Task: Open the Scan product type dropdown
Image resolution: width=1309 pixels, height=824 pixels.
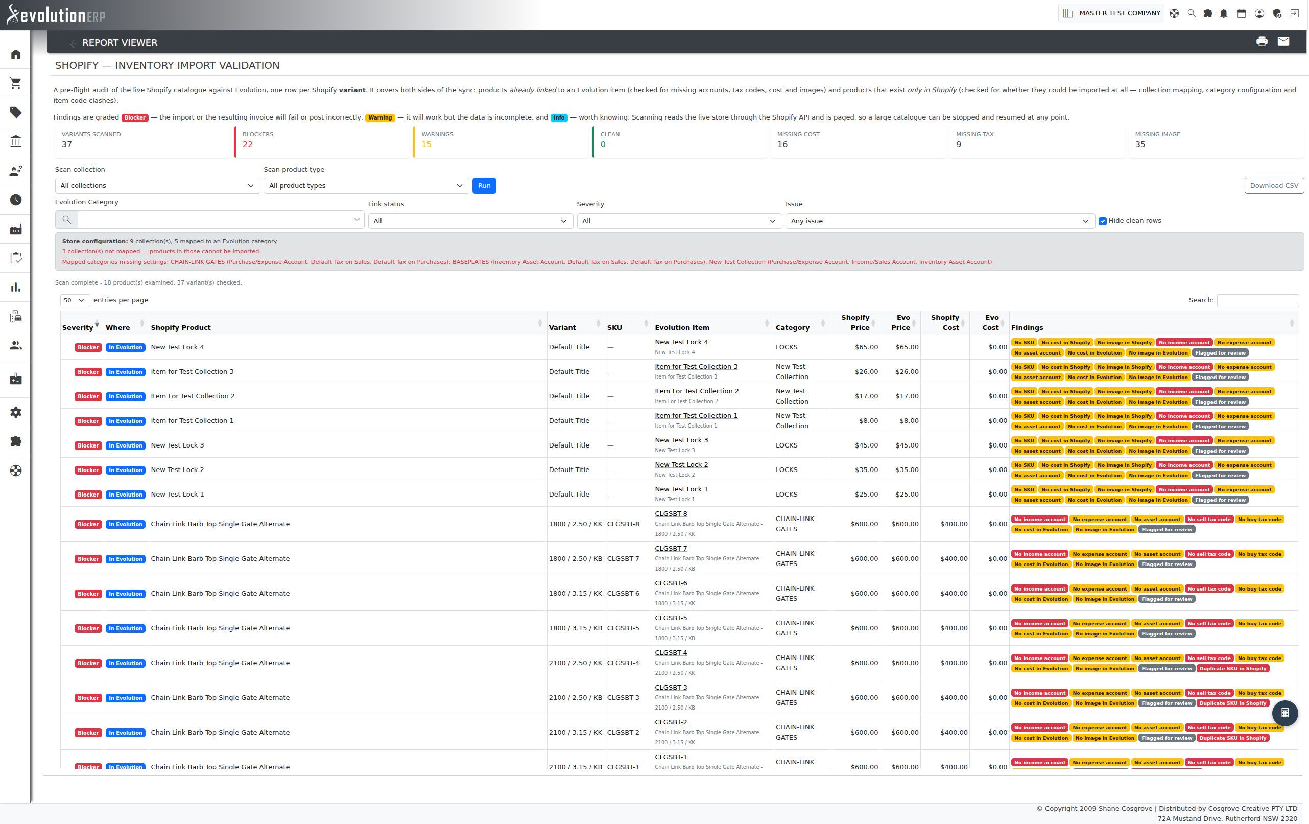Action: pos(366,185)
